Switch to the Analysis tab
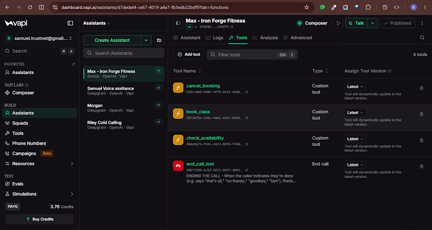The height and width of the screenshot is (230, 432). (265, 38)
